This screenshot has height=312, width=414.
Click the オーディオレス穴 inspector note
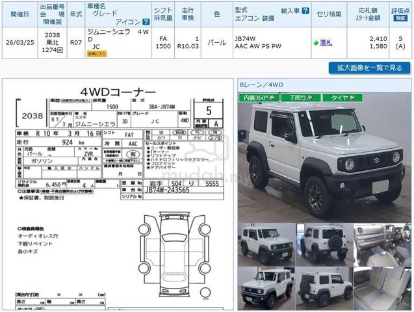click(x=38, y=236)
